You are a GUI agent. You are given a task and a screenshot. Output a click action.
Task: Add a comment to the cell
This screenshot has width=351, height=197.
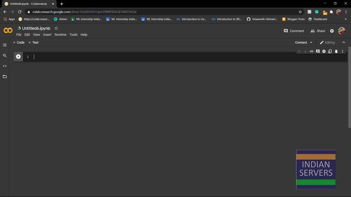click(318, 51)
